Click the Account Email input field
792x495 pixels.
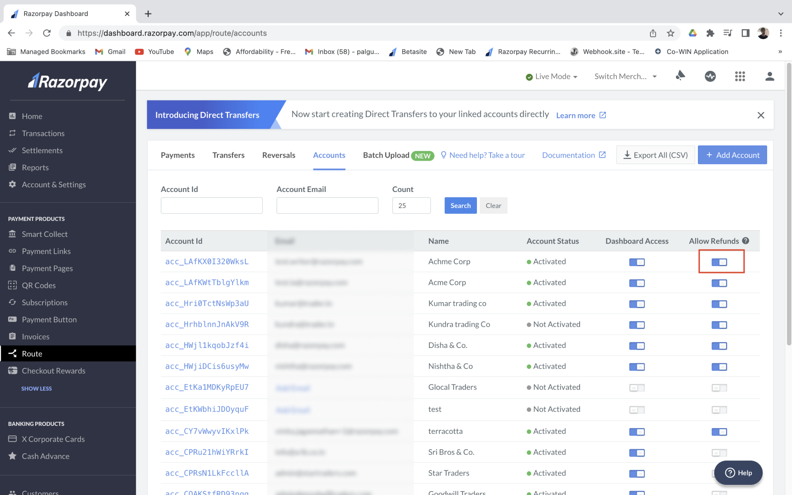327,206
